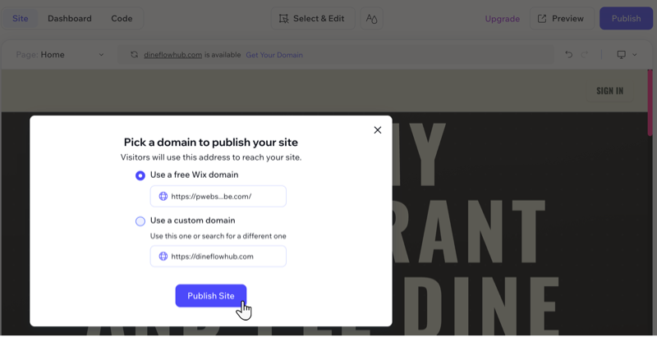Switch to the Code tab

pos(122,18)
